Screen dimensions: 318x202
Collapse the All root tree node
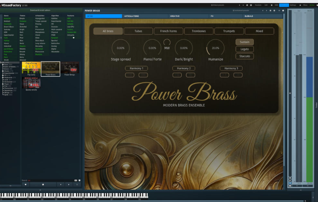click(1, 62)
